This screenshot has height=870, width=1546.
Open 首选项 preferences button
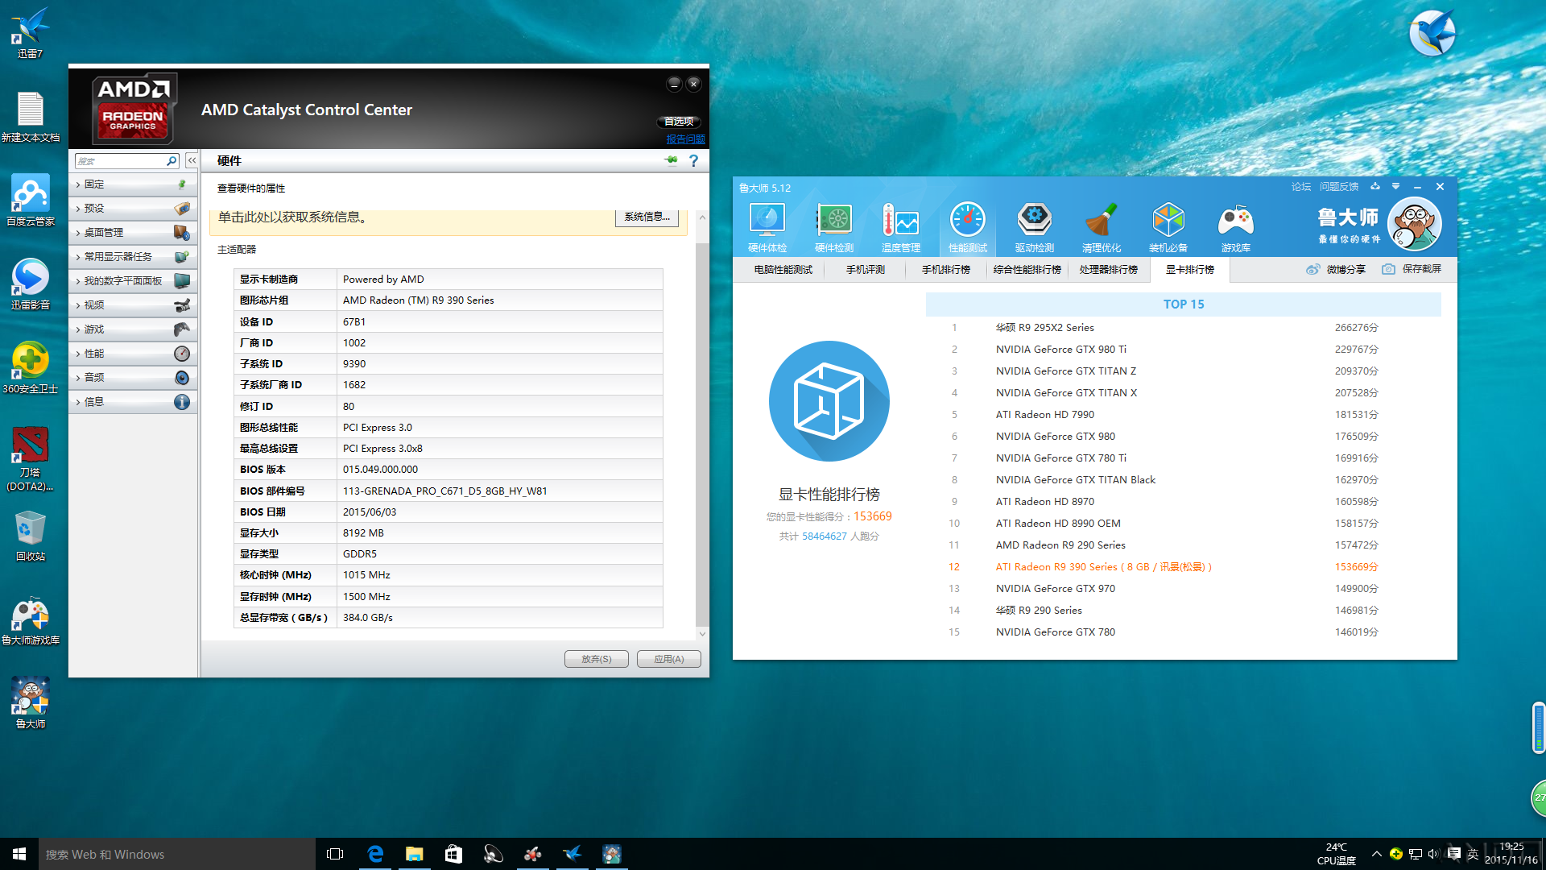(x=679, y=122)
